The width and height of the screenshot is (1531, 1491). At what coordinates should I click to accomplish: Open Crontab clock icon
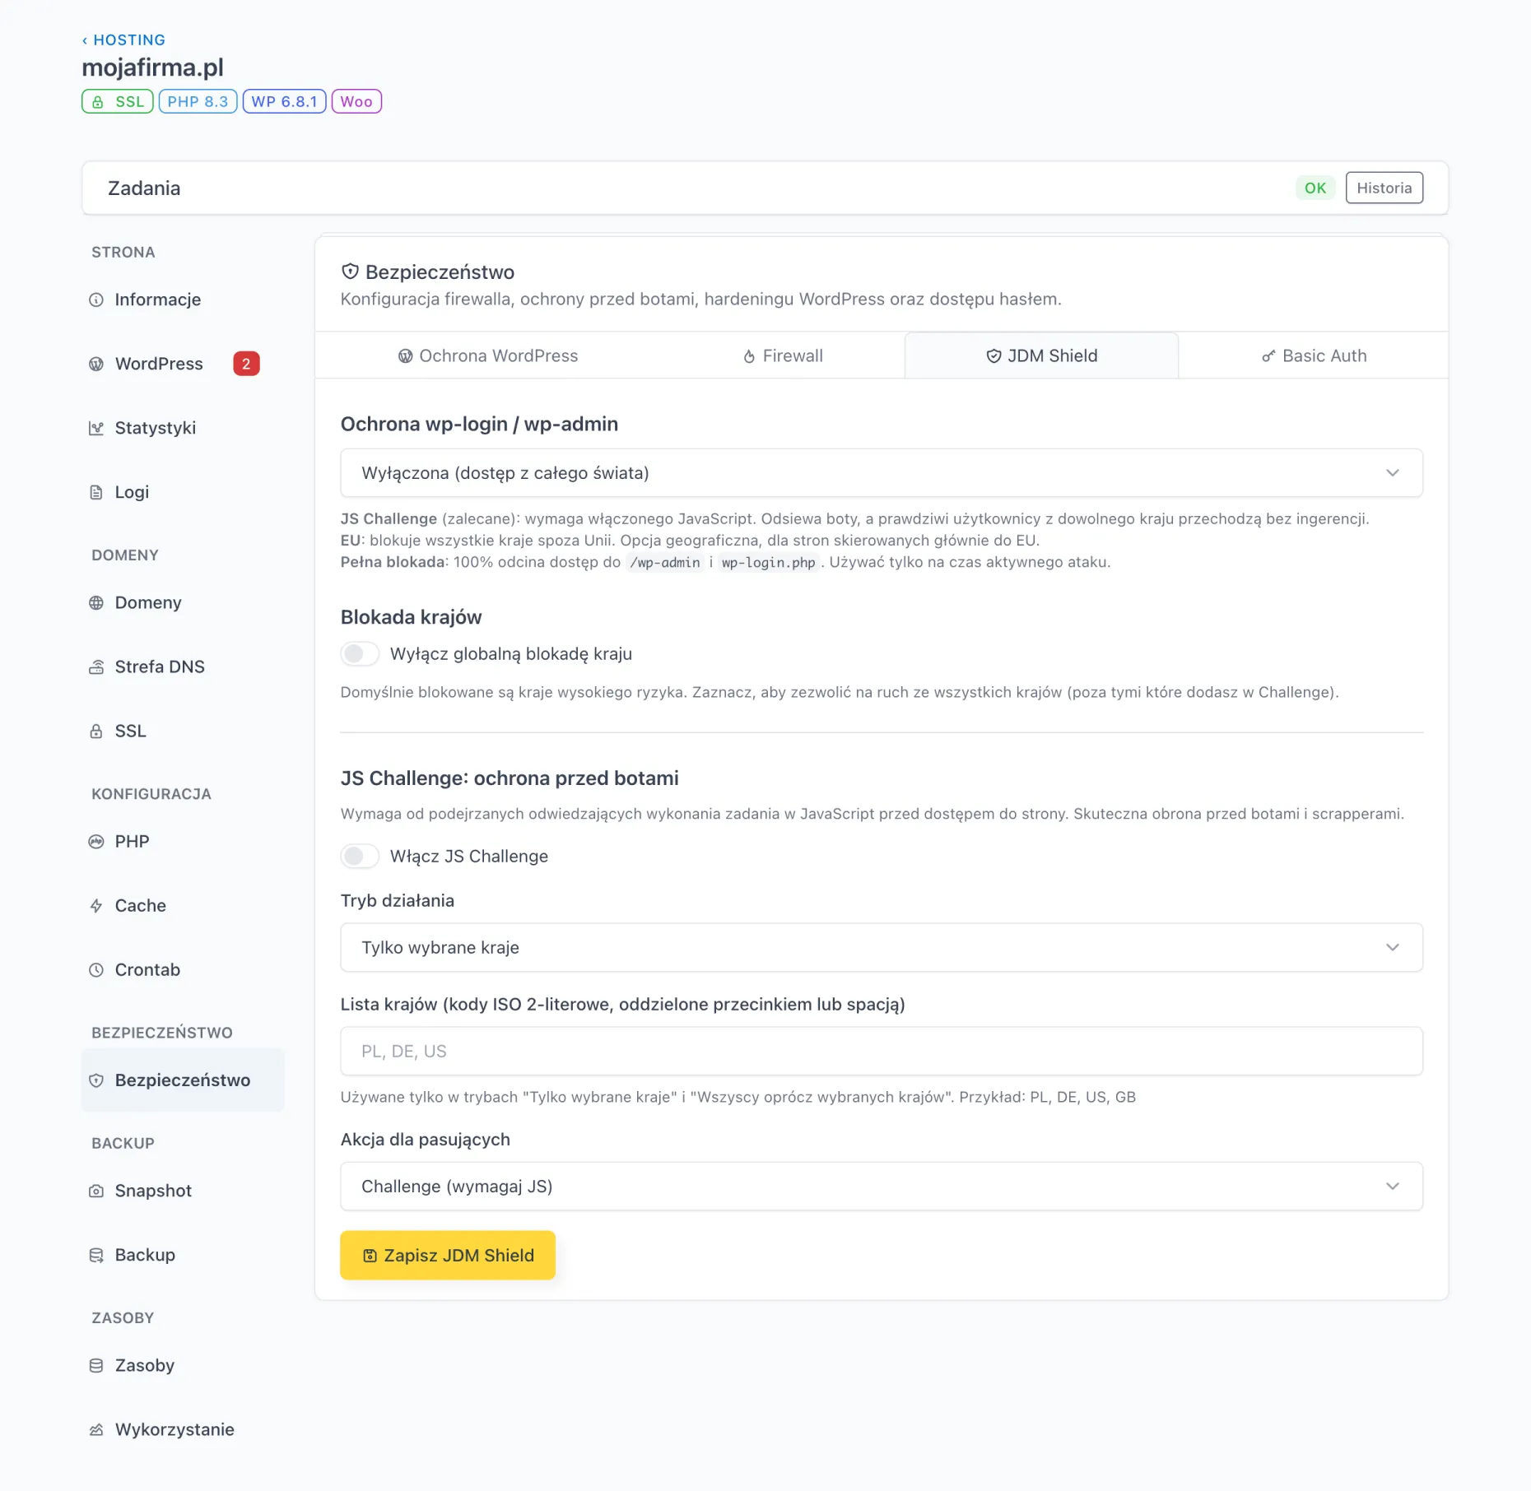pyautogui.click(x=96, y=969)
